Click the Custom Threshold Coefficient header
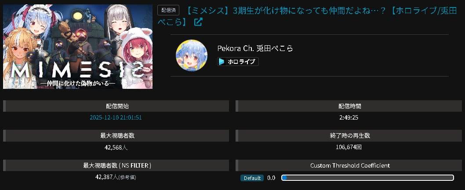465x190 pixels. 349,165
